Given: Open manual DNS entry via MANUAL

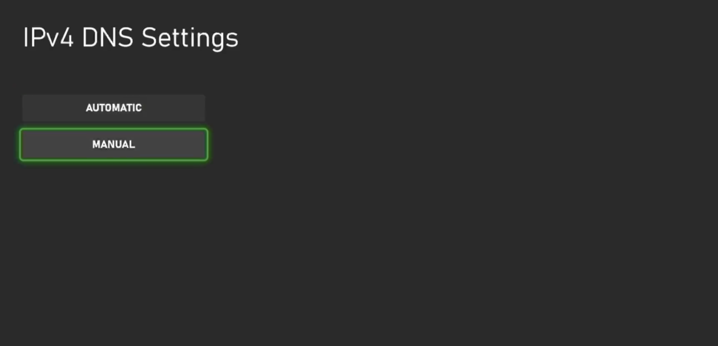Looking at the screenshot, I should (x=114, y=144).
